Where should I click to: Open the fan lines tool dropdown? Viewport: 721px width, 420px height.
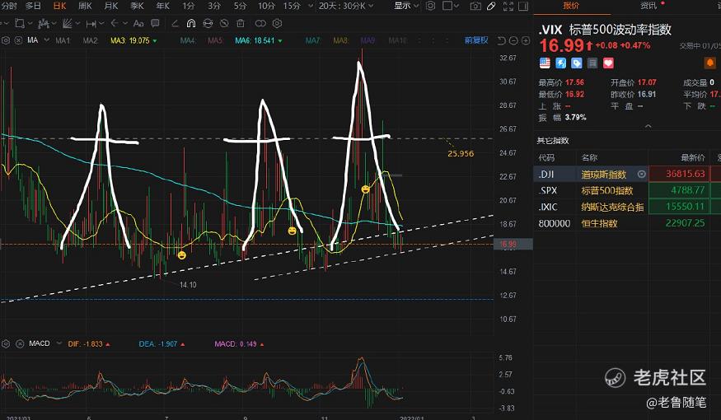[x=70, y=23]
